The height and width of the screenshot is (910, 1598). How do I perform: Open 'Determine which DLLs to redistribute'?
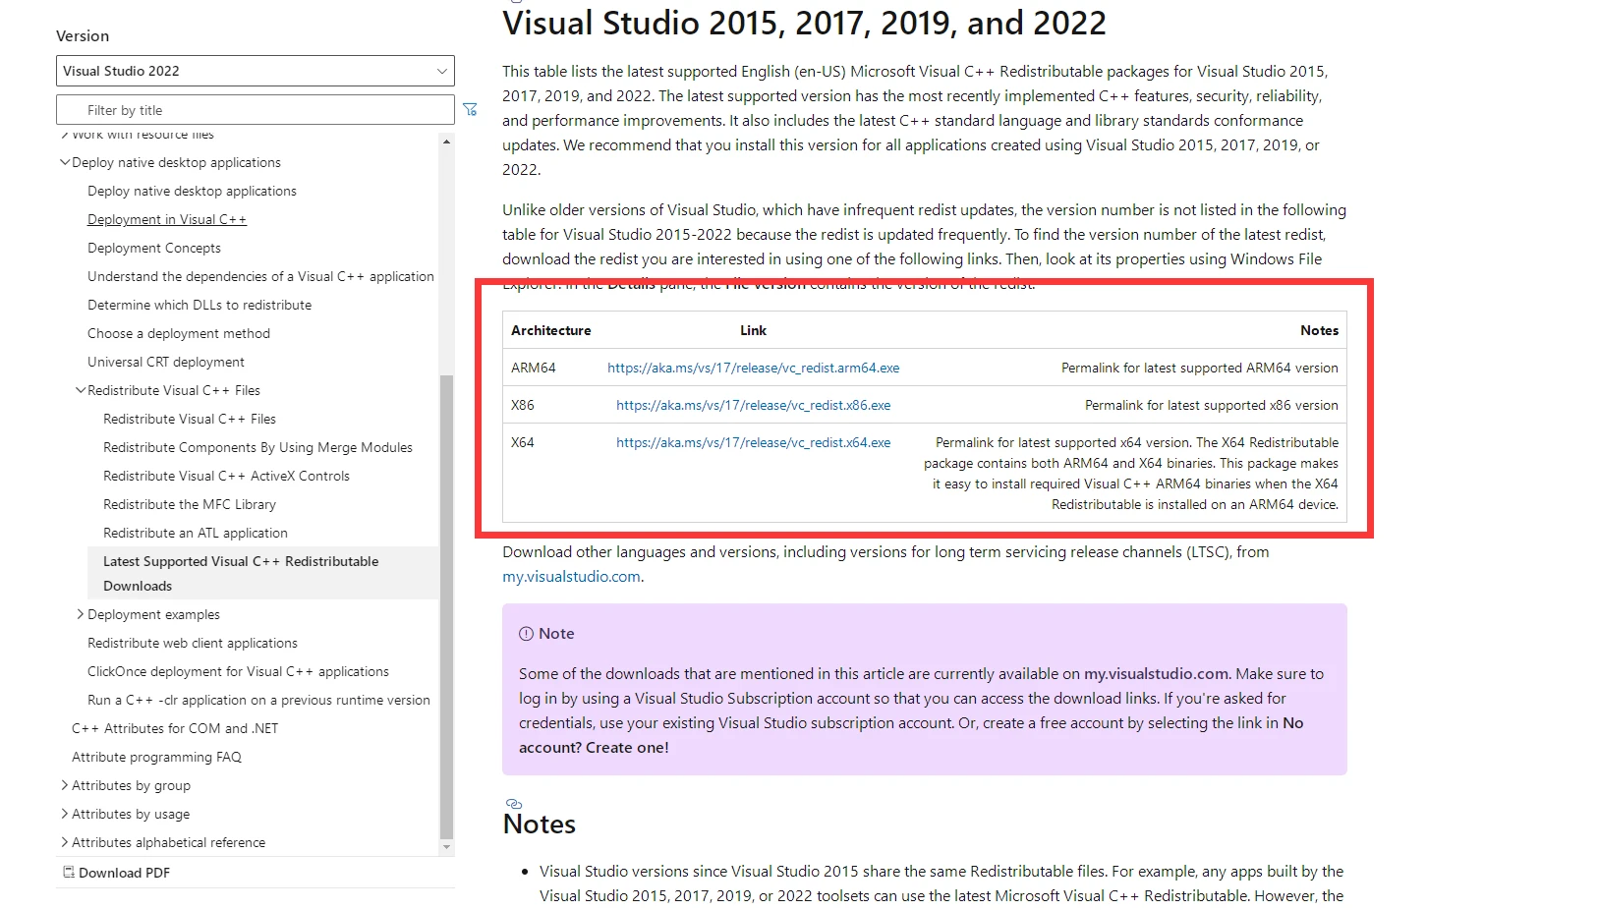point(200,305)
